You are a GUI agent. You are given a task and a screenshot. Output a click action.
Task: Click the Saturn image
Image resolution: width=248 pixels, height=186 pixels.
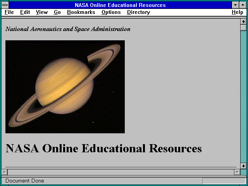(x=65, y=87)
